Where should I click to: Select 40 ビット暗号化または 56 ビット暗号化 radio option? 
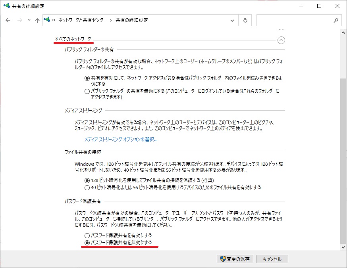87,188
